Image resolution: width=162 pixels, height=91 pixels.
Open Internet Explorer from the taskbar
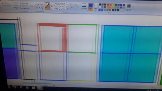[x=21, y=87]
